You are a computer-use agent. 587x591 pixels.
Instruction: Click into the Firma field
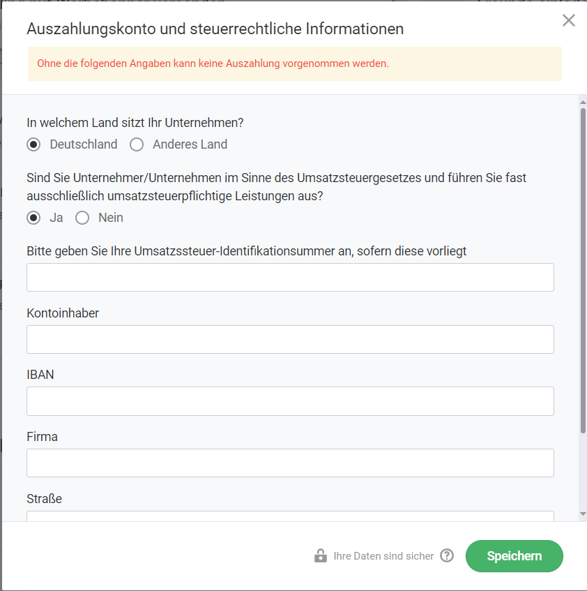(290, 463)
